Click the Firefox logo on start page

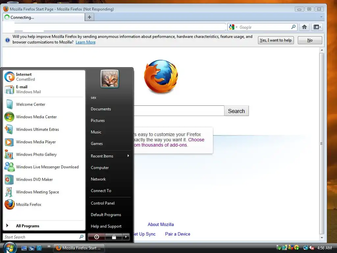(161, 76)
